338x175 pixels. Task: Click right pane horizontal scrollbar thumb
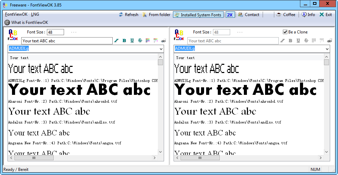click(200, 158)
